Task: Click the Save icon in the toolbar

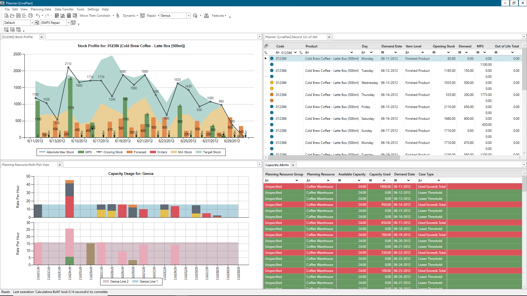Action: pos(18,16)
